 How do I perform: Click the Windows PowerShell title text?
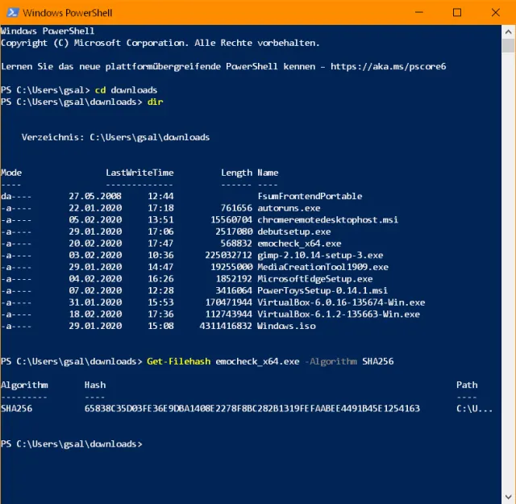68,12
